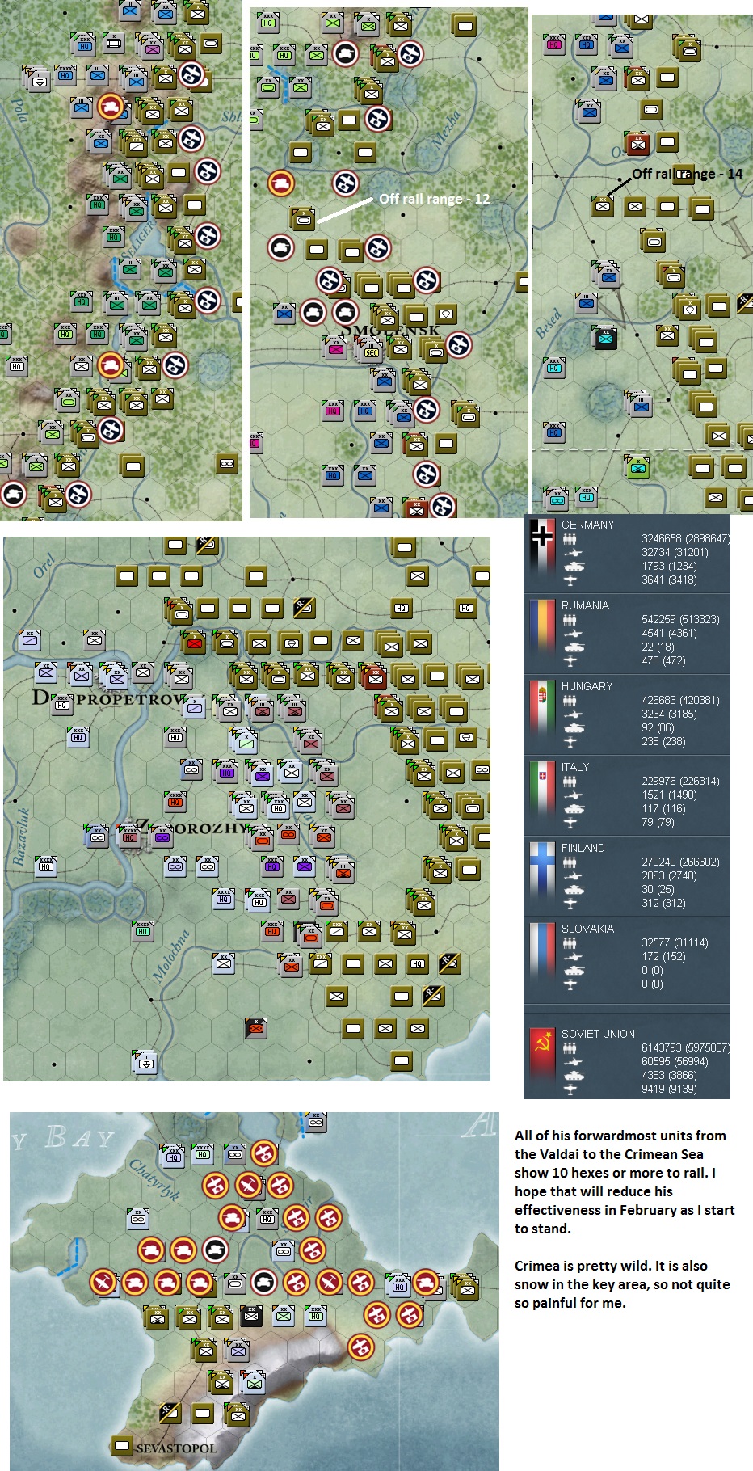
Task: Select the unit marked Off rail range - 14
Action: click(x=602, y=205)
